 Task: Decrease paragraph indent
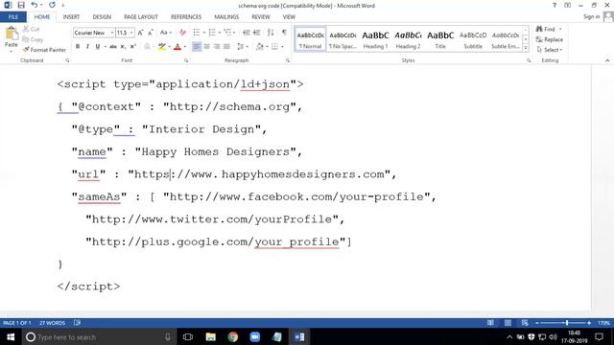[247, 33]
